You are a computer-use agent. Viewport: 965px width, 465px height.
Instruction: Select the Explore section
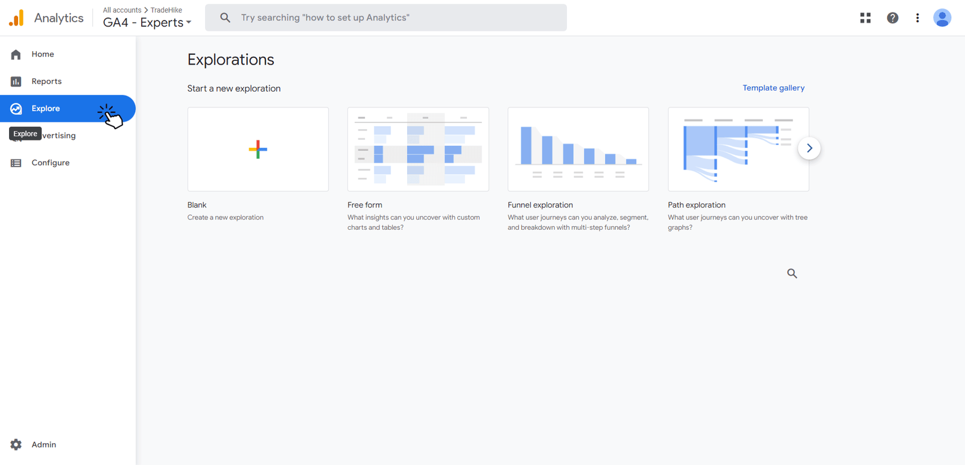[x=45, y=109]
